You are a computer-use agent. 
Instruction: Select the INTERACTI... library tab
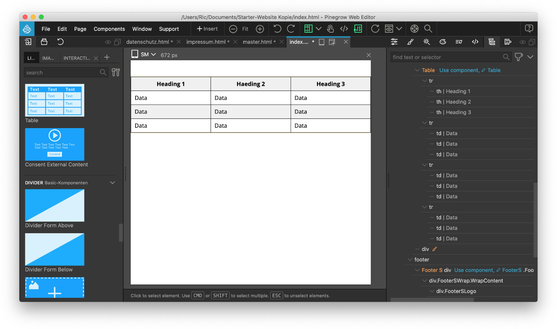tap(76, 58)
